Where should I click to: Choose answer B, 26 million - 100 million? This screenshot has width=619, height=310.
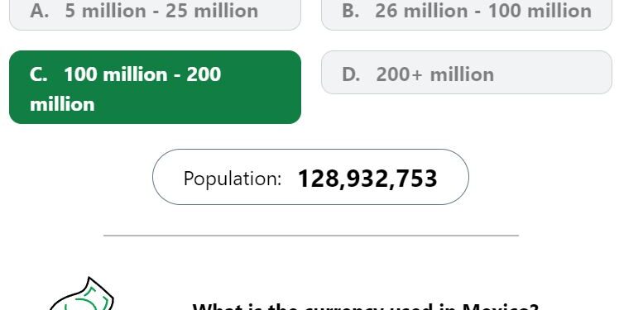[x=467, y=14]
